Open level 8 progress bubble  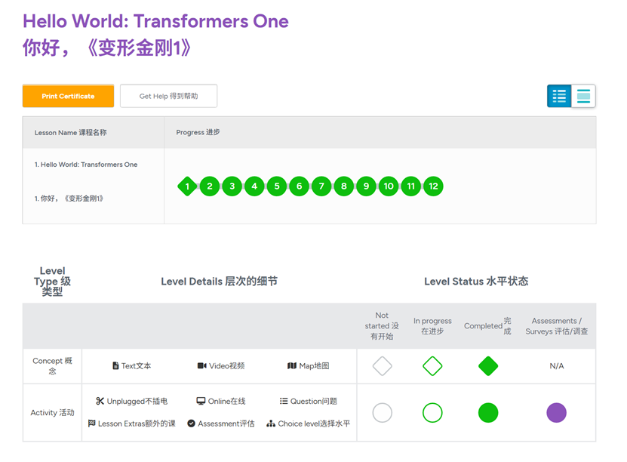[344, 186]
